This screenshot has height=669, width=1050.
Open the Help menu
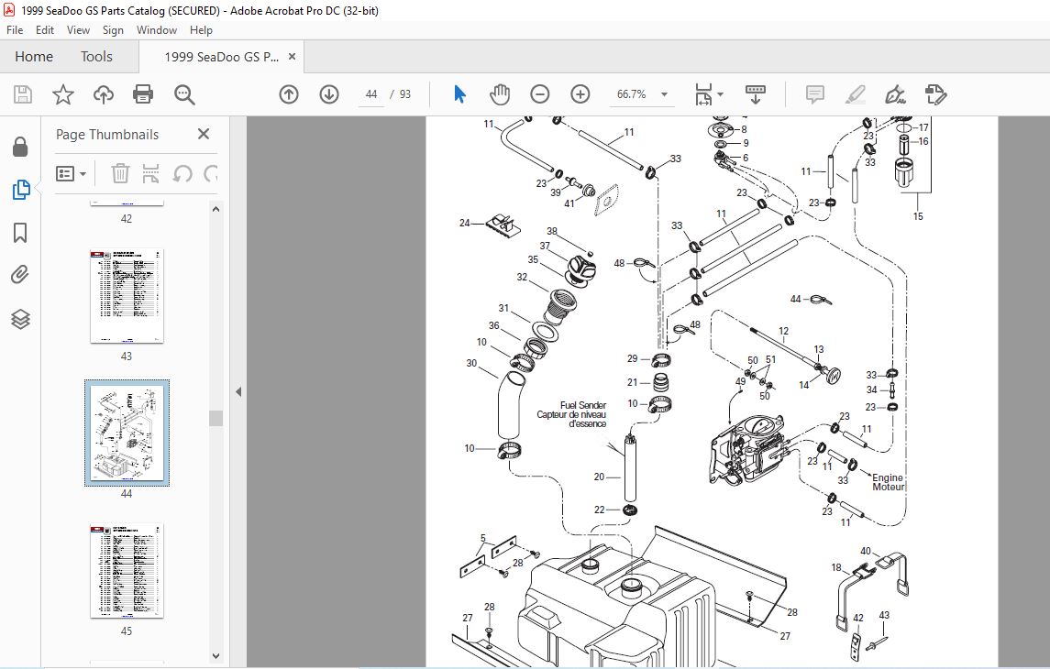(201, 30)
